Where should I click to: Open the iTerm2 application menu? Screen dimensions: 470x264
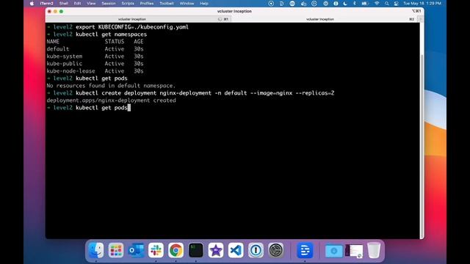[46, 4]
